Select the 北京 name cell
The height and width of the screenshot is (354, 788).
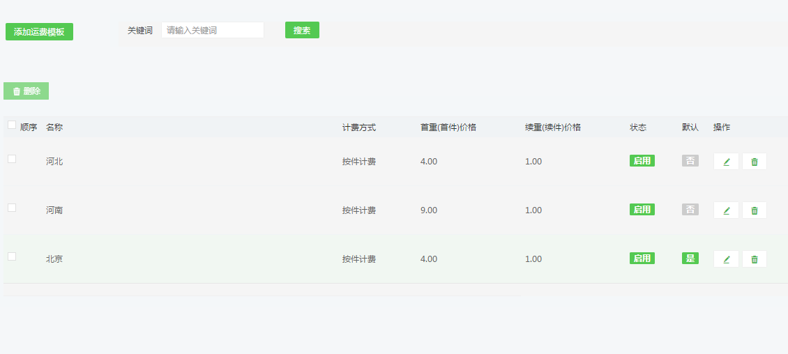(x=54, y=259)
